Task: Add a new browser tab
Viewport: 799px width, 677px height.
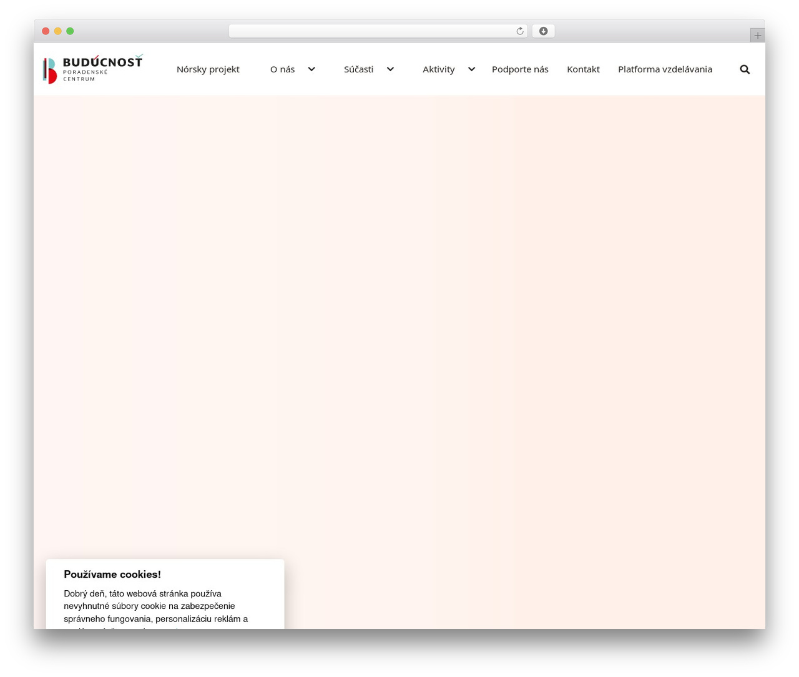Action: tap(757, 36)
